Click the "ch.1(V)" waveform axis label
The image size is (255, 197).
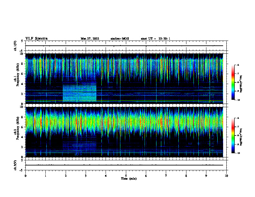pyautogui.click(x=15, y=46)
